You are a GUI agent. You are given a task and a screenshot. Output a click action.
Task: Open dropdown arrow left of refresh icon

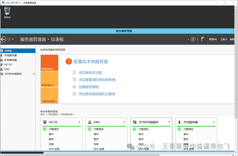point(188,39)
